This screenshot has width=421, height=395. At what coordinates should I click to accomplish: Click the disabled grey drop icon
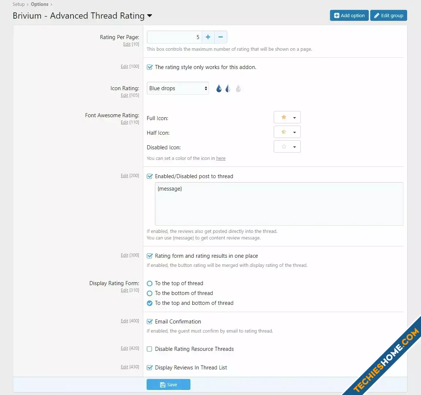click(238, 88)
